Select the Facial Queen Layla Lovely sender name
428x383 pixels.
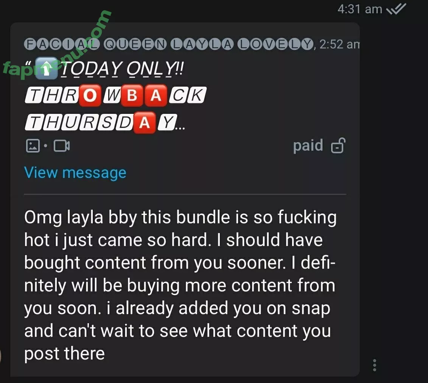coord(169,44)
